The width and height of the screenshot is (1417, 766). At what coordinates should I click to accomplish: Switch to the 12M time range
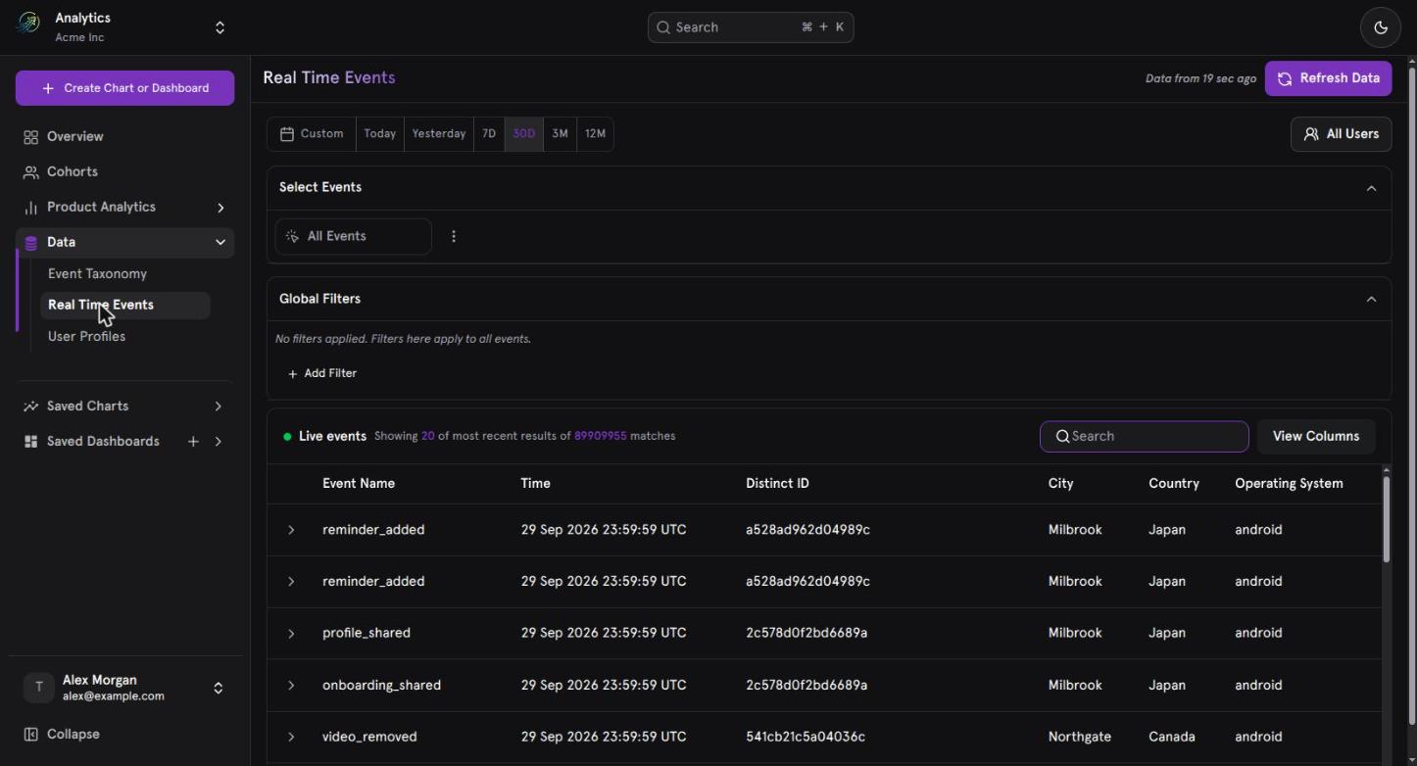[x=595, y=134]
